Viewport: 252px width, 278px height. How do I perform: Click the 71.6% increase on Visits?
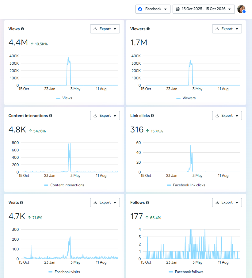tap(35, 218)
